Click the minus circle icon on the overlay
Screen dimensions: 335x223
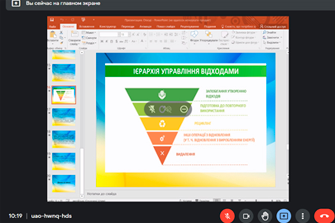click(x=184, y=109)
